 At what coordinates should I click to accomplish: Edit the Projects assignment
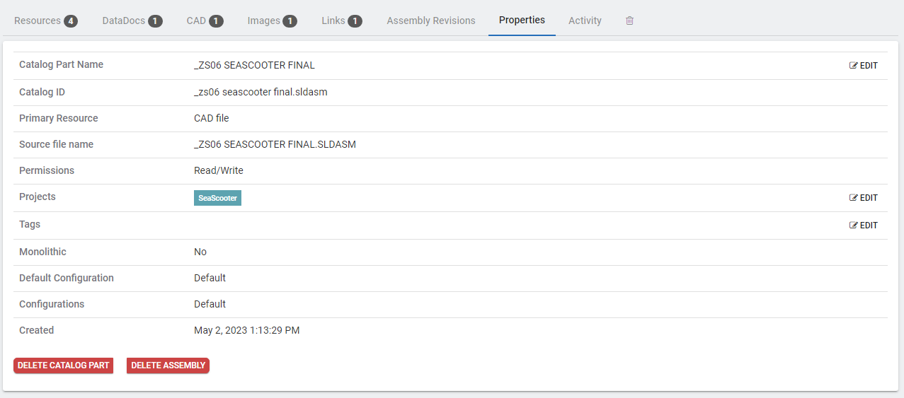click(863, 198)
